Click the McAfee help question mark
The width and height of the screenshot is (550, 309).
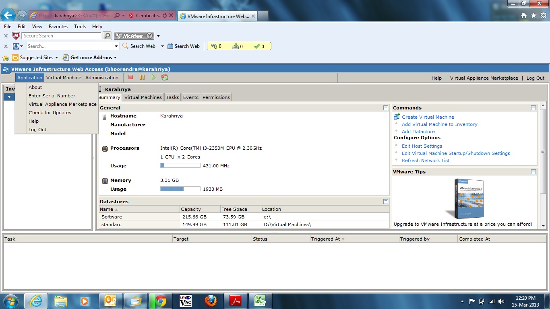tap(149, 36)
